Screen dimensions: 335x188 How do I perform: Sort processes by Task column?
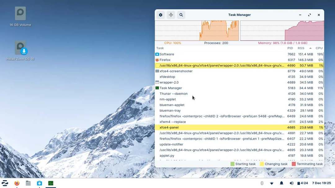click(x=160, y=48)
